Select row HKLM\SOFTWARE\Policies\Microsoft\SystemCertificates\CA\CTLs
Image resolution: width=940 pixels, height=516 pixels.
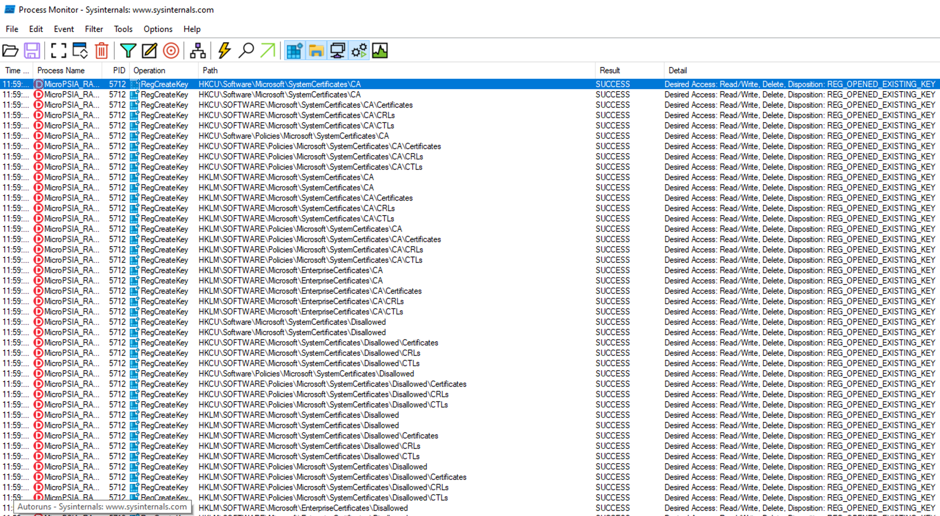pyautogui.click(x=470, y=260)
